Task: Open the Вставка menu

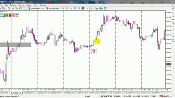Action: [13, 5]
